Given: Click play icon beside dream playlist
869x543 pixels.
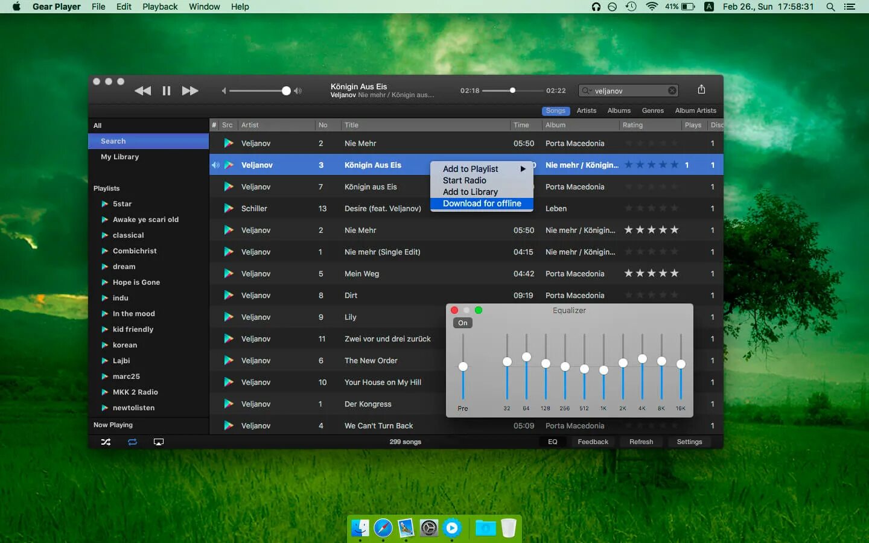Looking at the screenshot, I should point(105,267).
